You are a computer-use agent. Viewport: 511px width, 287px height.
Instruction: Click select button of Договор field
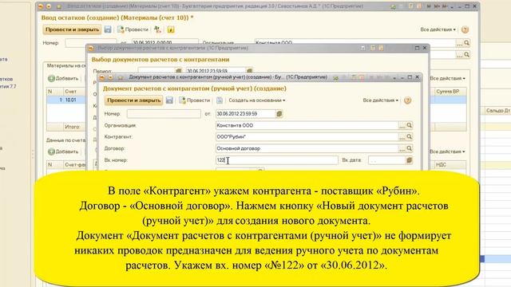[x=402, y=148]
